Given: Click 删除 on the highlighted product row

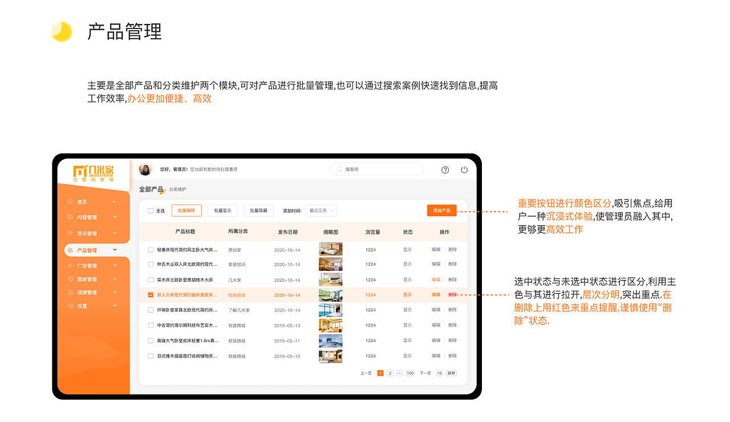Looking at the screenshot, I should (x=451, y=295).
